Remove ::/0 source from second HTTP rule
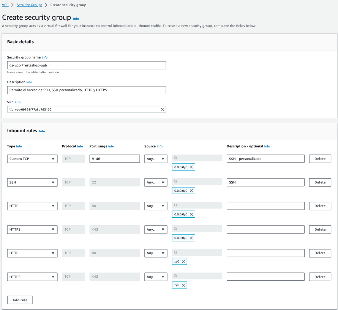Image resolution: width=338 pixels, height=310 pixels. coord(183,262)
